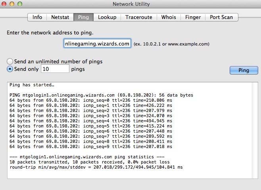Enable sending unlimited number of pings

point(10,62)
